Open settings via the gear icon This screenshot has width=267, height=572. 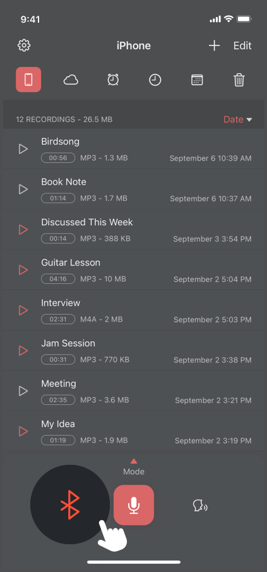[24, 45]
